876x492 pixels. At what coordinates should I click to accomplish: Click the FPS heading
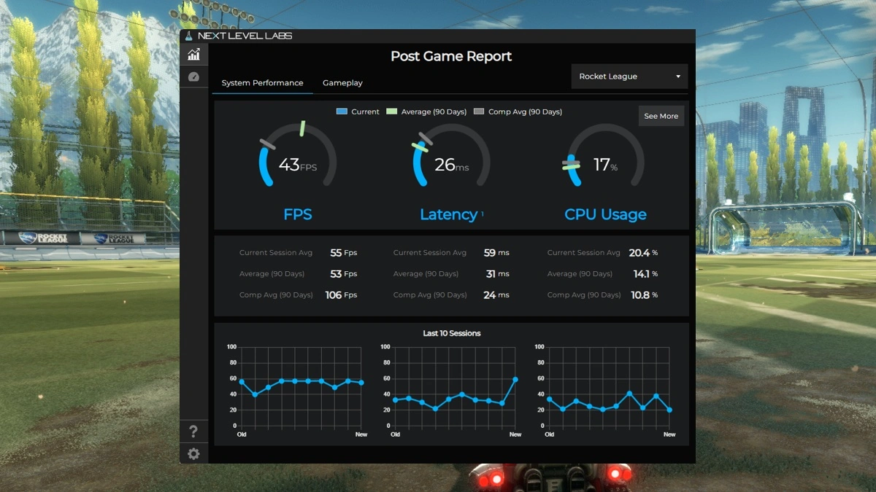tap(298, 214)
